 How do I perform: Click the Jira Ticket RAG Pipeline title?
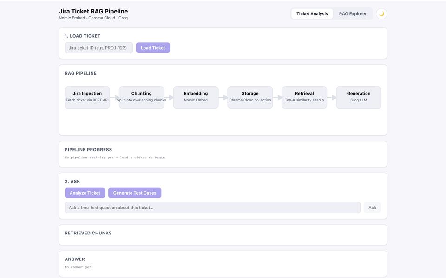tap(93, 11)
